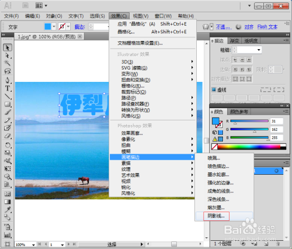Click the R value input field
292x249 pixels.
pyautogui.click(x=276, y=121)
